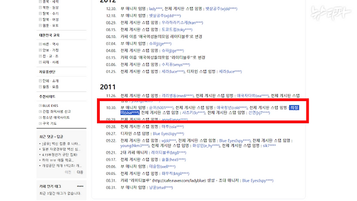The width and height of the screenshot is (357, 201).
Task: Open member link lady**** in 12.30 entry
Action: click(x=156, y=9)
